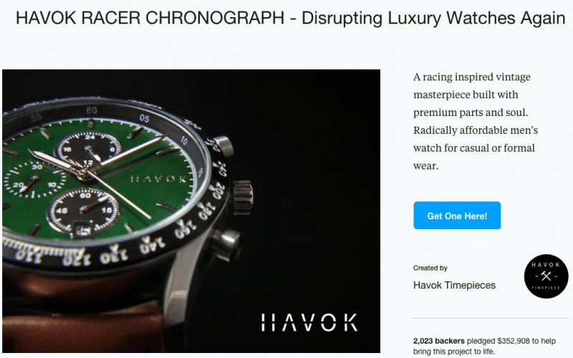
Task: Click the HAVOK text on the green dial
Action: [x=158, y=179]
